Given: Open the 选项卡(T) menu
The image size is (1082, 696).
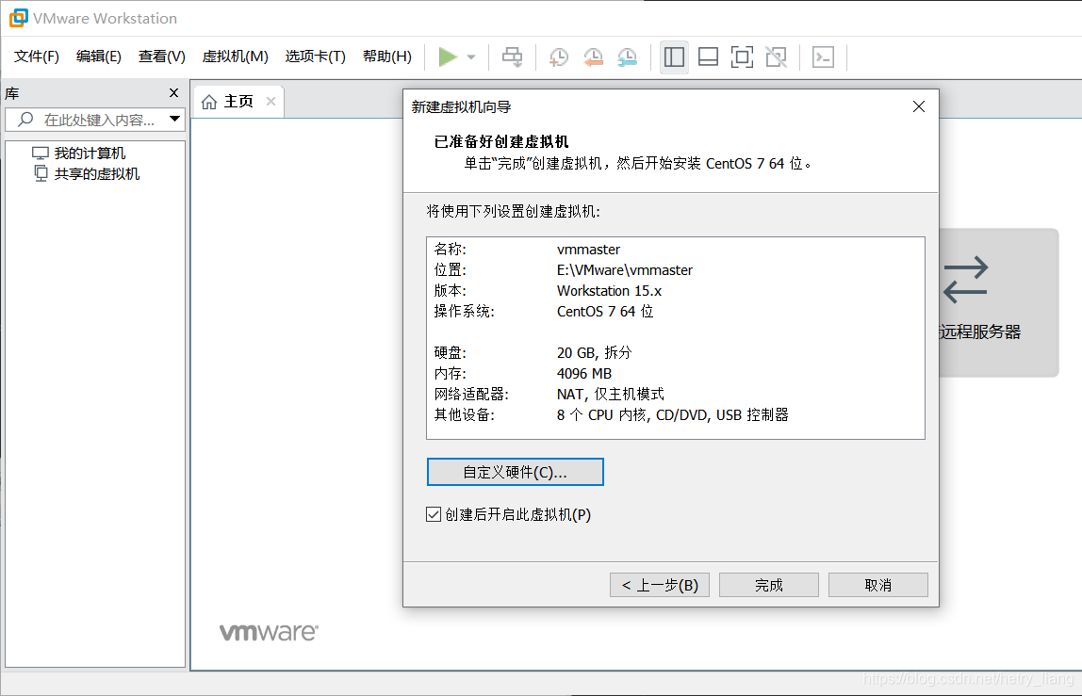Looking at the screenshot, I should click(316, 57).
